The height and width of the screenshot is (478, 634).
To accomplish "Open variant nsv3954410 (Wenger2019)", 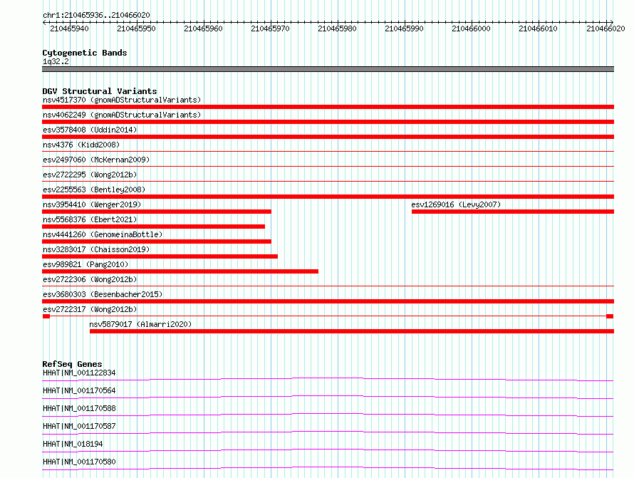I will click(x=92, y=204).
